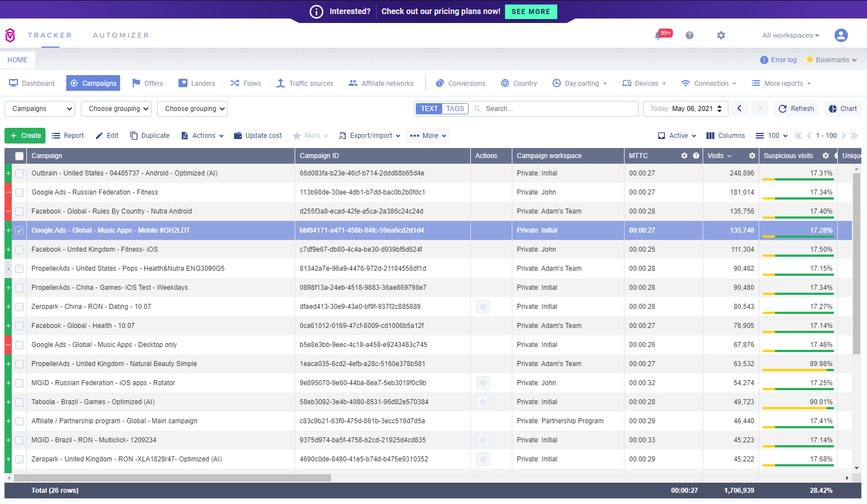Screen dimensions: 867x504
Task: Click action icon in Taboola Brazil Games row
Action: click(x=483, y=402)
